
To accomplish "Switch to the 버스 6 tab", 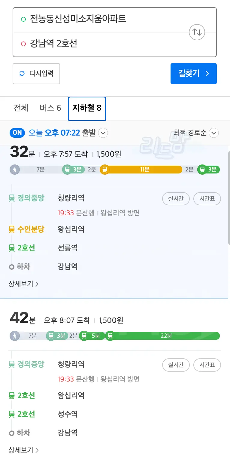I will click(x=50, y=108).
